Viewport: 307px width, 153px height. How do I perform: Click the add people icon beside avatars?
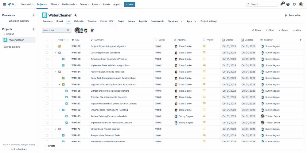click(x=92, y=30)
